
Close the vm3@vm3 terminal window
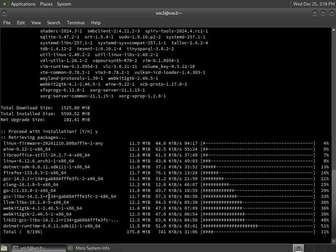tap(331, 13)
